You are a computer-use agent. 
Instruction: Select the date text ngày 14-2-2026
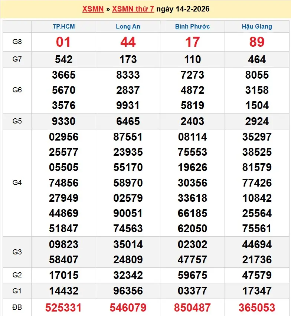click(183, 9)
